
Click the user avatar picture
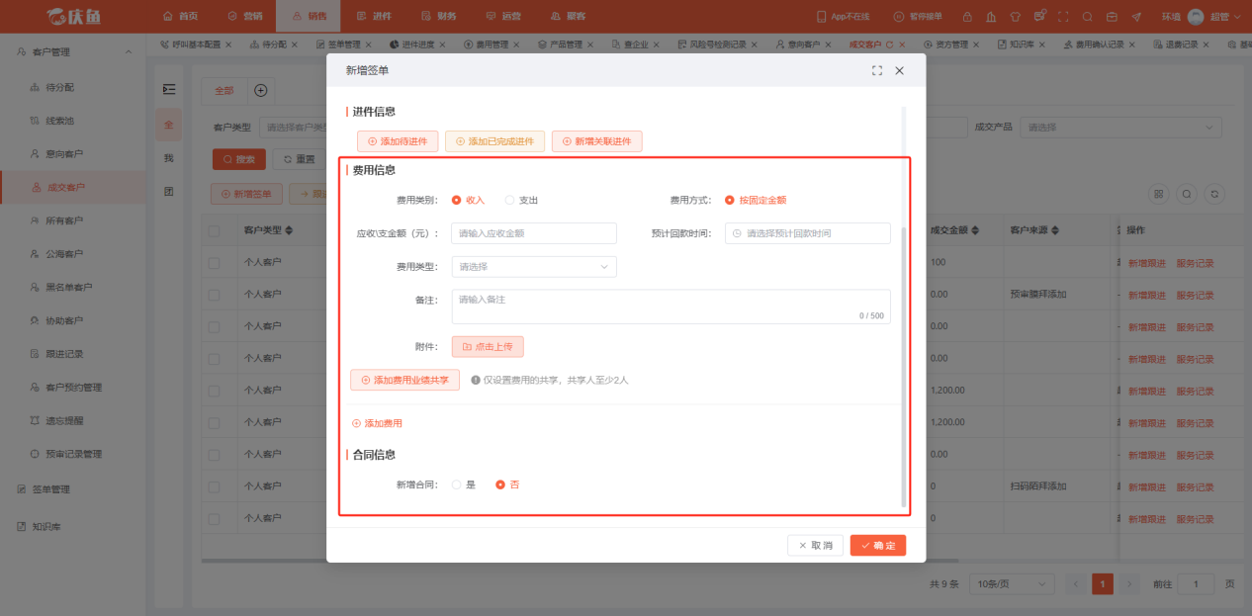[x=1196, y=17]
